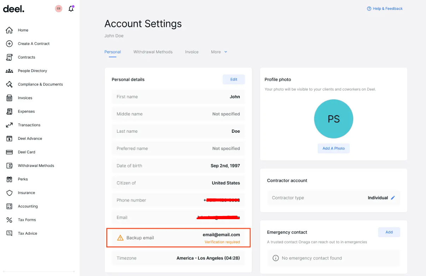This screenshot has width=426, height=276.
Task: Click the CS user avatar menu
Action: pos(59,9)
